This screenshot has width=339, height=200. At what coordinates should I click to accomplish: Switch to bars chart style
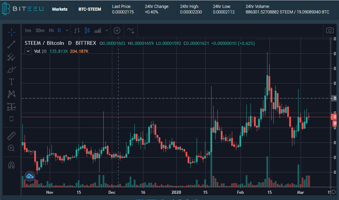[x=77, y=30]
